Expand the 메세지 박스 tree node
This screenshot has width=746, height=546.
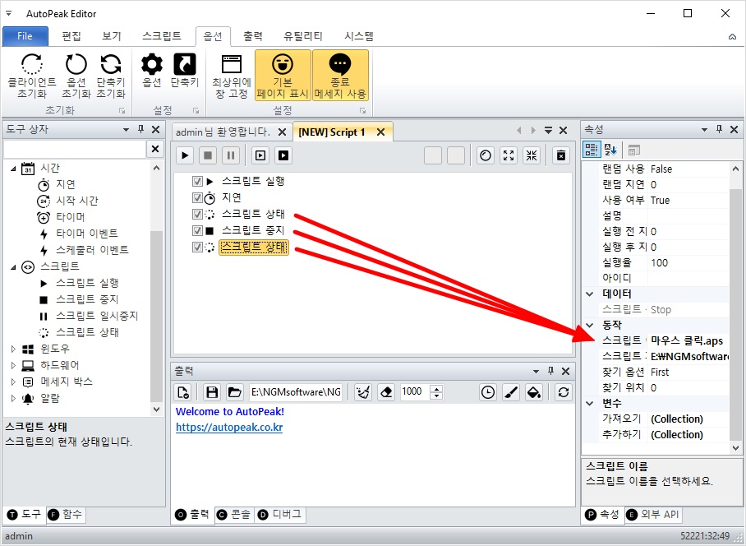click(x=13, y=382)
